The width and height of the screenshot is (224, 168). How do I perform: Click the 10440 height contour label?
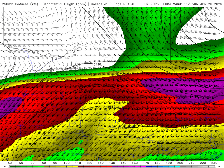[96, 64]
